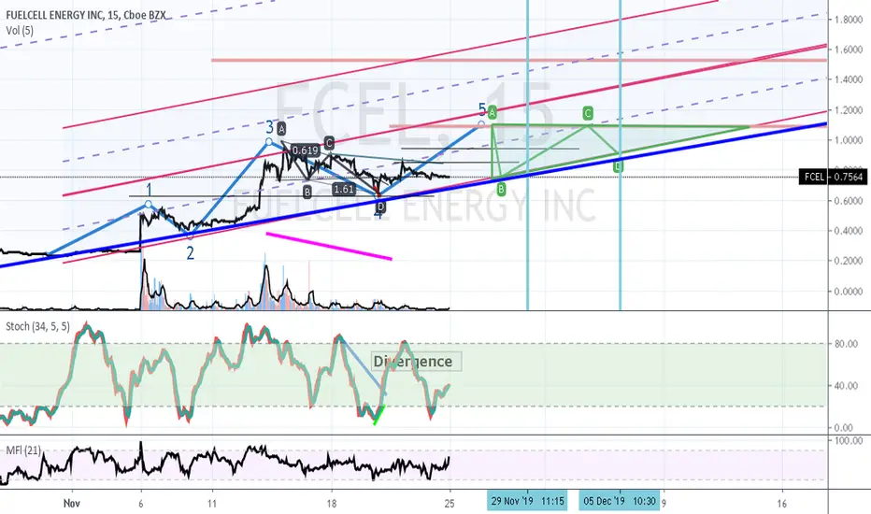Select green pattern point C marker
Screen dimensions: 871x514
click(588, 114)
